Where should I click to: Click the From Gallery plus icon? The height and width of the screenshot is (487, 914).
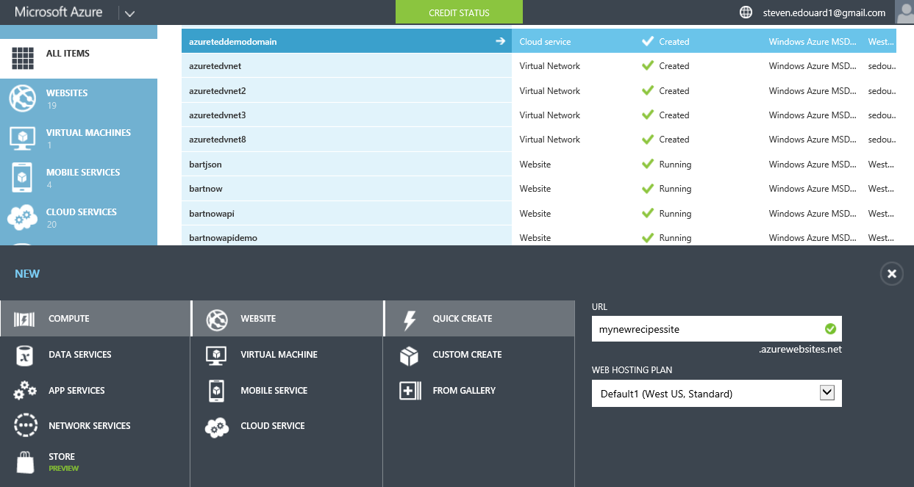[x=409, y=391]
